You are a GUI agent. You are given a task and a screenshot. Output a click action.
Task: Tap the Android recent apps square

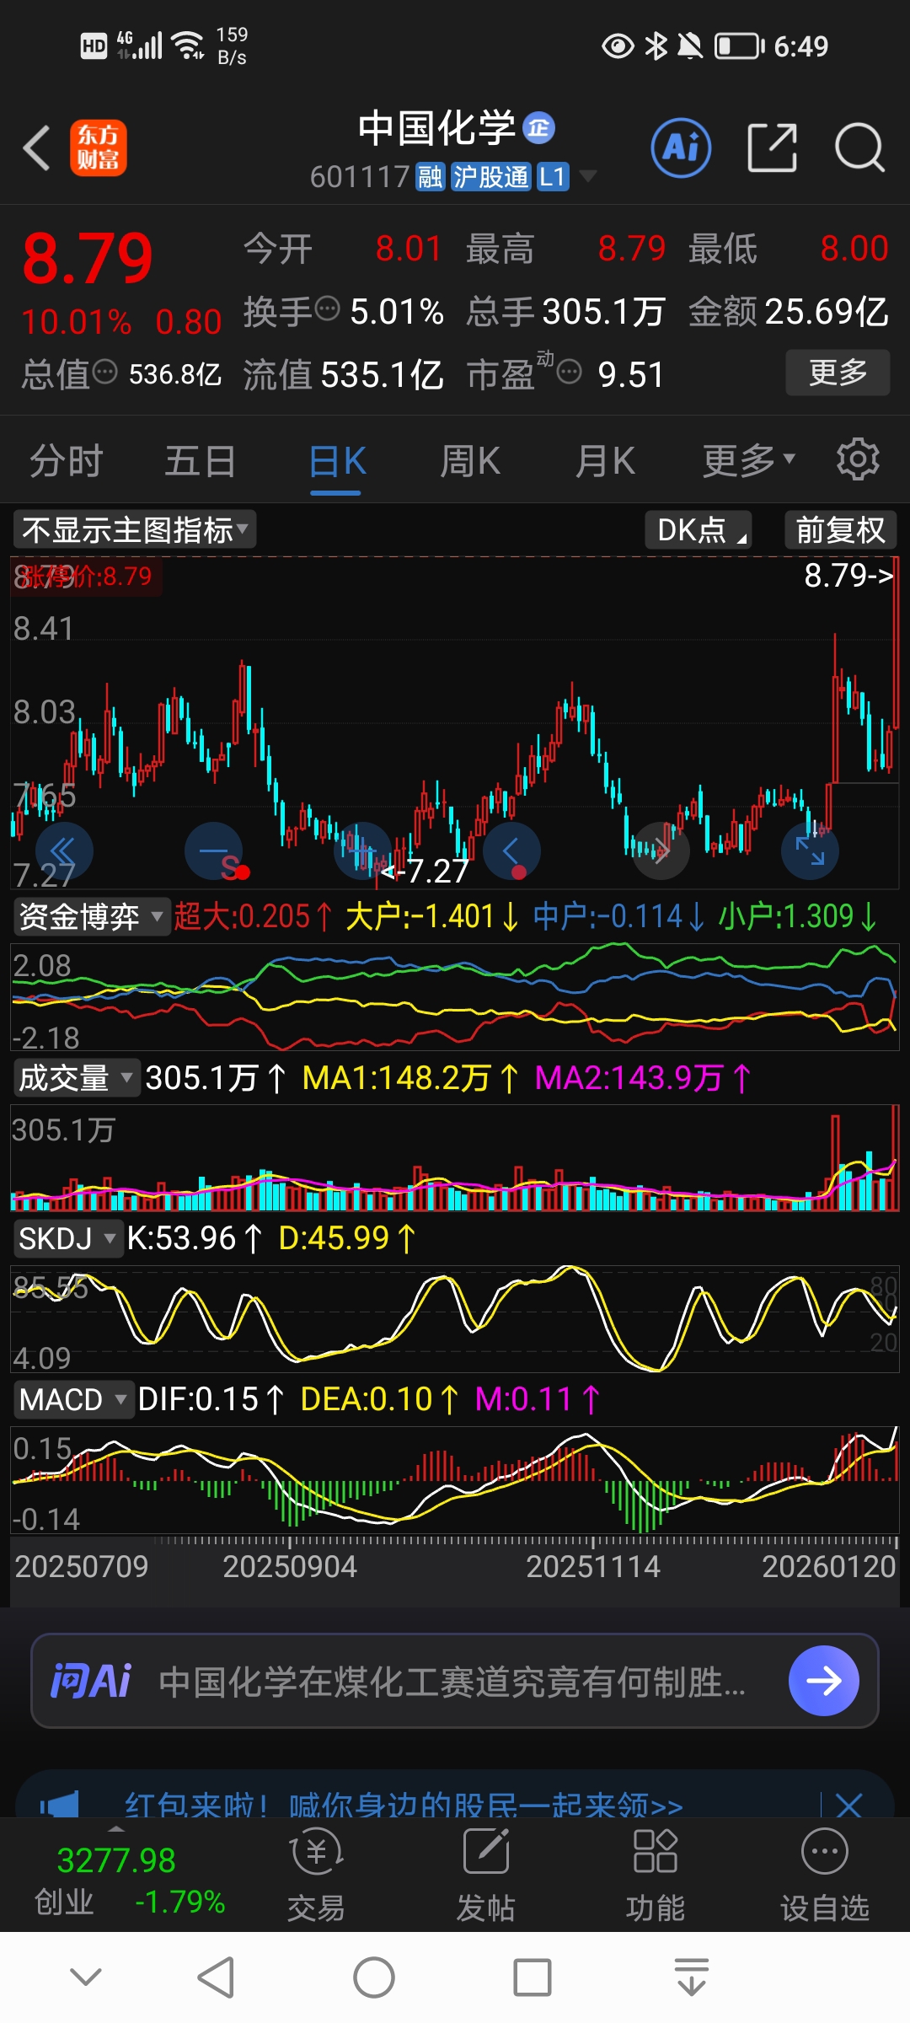(533, 1977)
